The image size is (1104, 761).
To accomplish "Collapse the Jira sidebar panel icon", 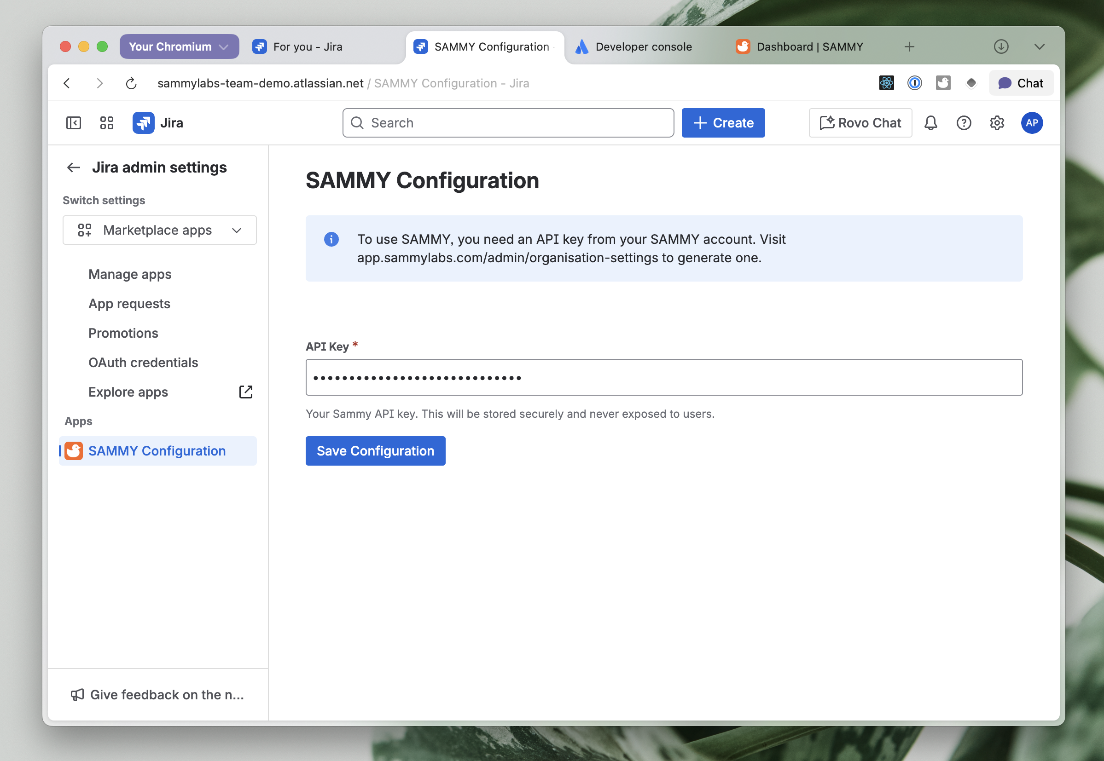I will (74, 123).
